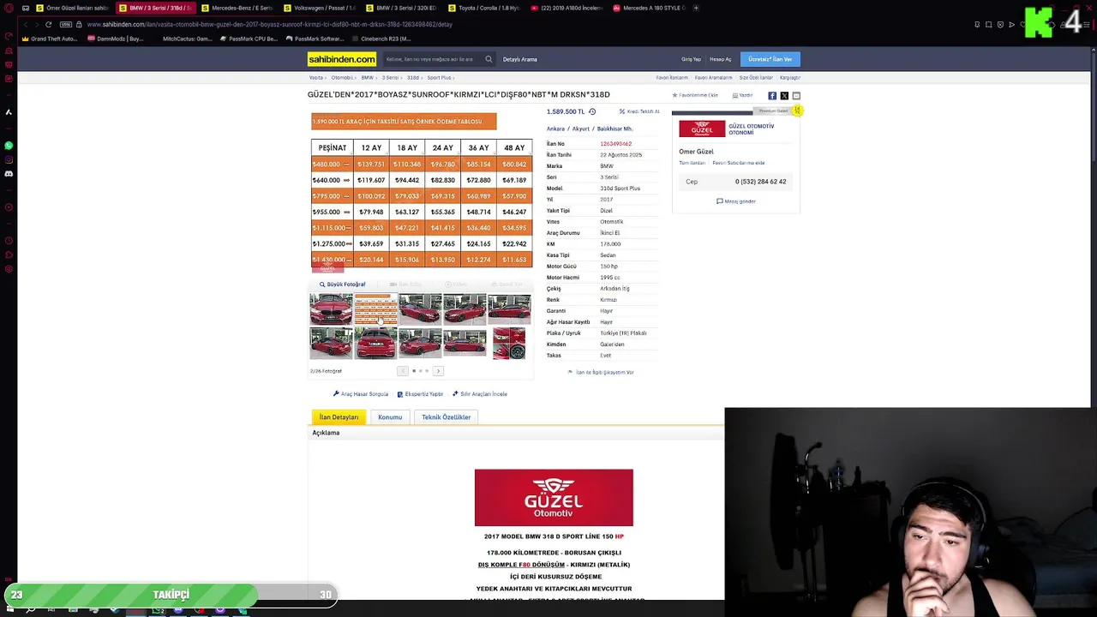
Task: Click the price history clock icon
Action: pyautogui.click(x=592, y=111)
